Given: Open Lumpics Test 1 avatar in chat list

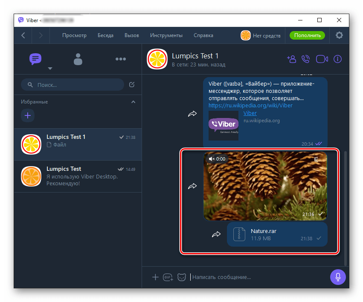Looking at the screenshot, I should [31, 144].
